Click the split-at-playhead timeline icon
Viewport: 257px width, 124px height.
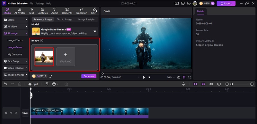pos(211,84)
